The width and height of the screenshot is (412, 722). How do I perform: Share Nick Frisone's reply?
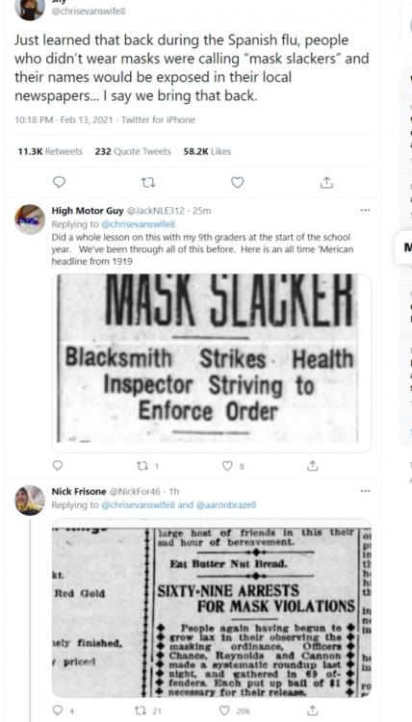coord(312,710)
